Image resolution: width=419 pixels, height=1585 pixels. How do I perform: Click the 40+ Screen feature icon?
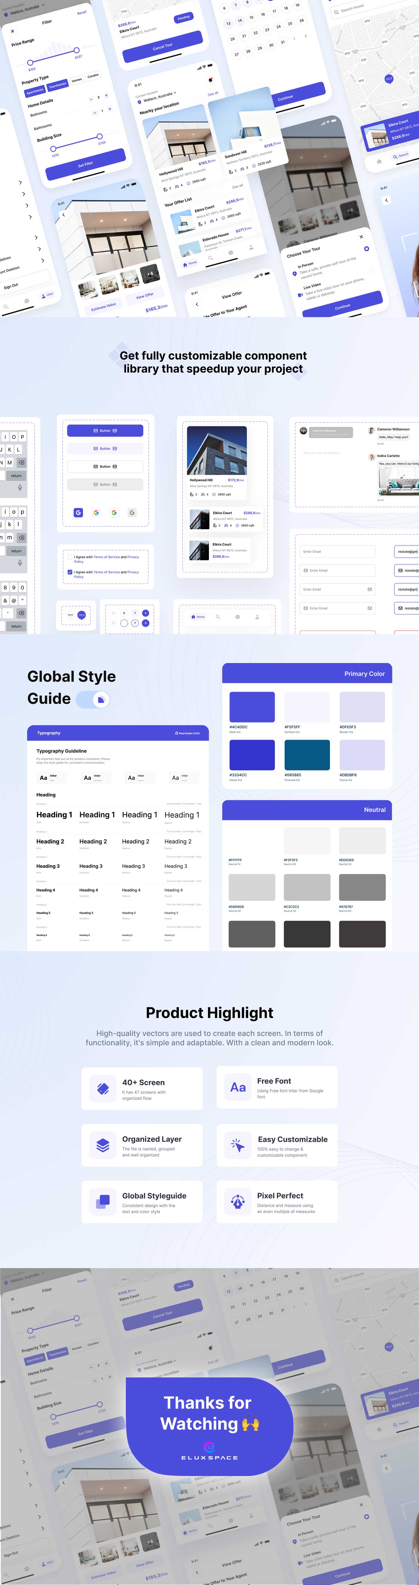pos(103,1088)
